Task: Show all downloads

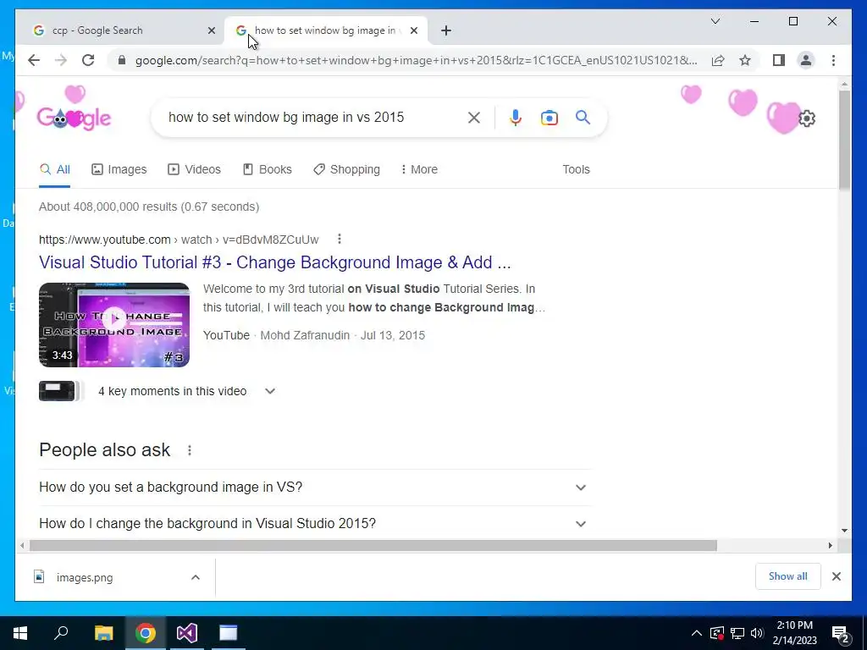Action: coord(788,576)
